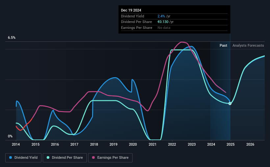270x167 pixels.
Task: Click the 2022 x-axis label
Action: click(x=172, y=144)
